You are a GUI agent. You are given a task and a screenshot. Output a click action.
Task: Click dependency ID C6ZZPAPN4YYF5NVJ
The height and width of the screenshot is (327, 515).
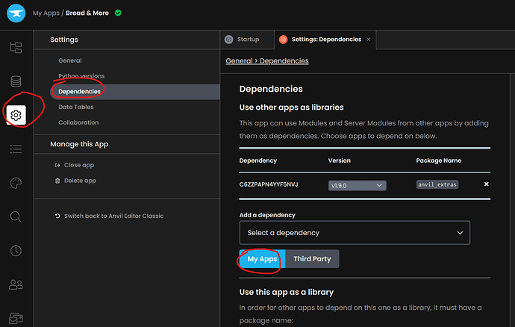point(269,184)
